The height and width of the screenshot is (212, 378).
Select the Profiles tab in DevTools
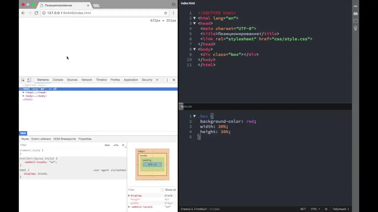[115, 80]
